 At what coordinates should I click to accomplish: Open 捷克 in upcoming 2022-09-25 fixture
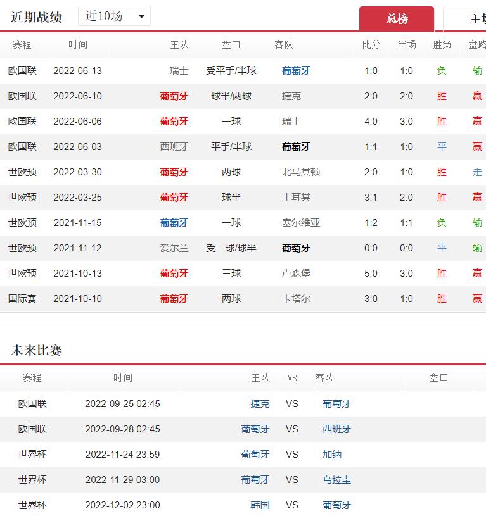[x=260, y=404]
